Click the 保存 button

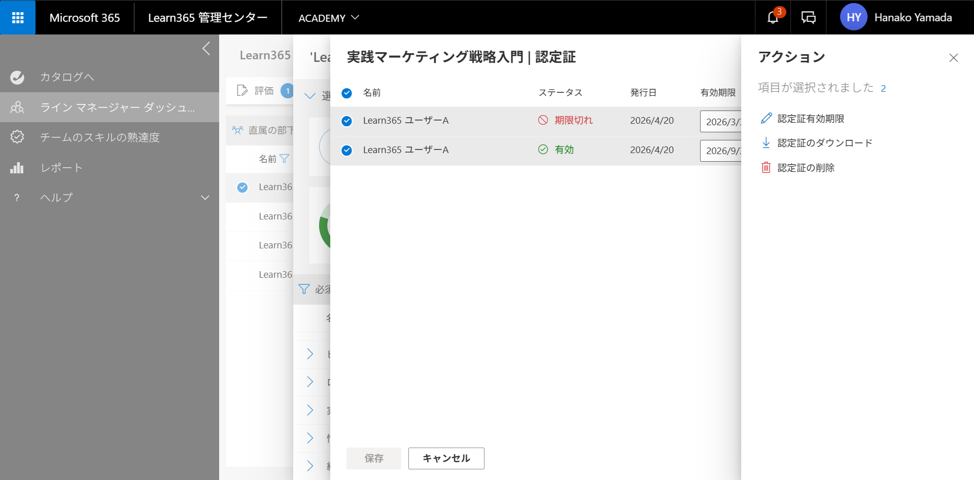click(374, 458)
